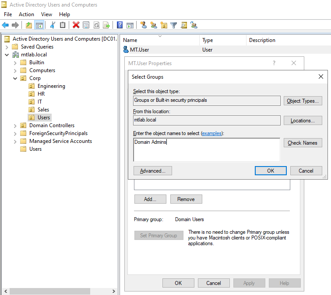Click the Create new organizational unit icon
Screen dimensions: 331x295
pos(164,25)
